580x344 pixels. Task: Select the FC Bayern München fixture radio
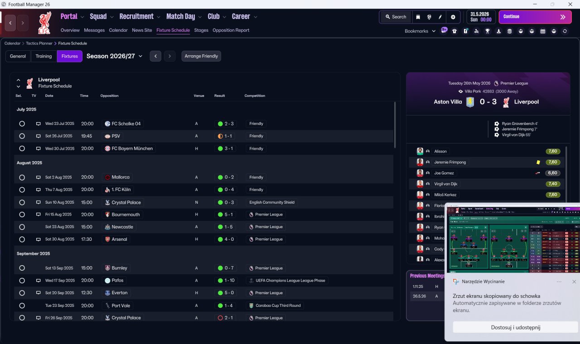(22, 148)
